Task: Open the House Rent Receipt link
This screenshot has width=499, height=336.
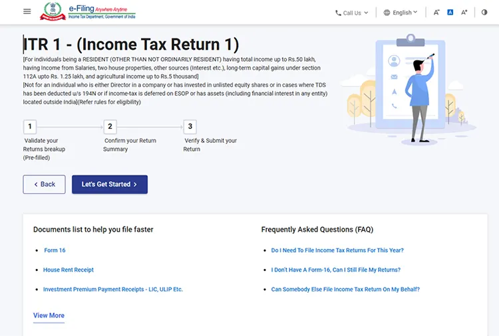Action: tap(69, 270)
